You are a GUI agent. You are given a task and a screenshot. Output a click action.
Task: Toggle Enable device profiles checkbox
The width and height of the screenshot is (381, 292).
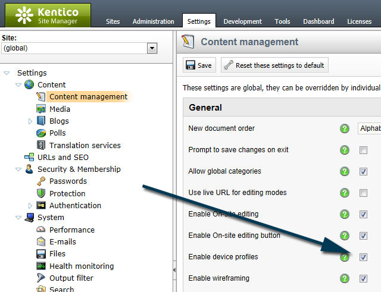click(363, 257)
